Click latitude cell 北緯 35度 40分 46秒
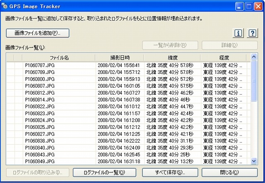 [168, 100]
